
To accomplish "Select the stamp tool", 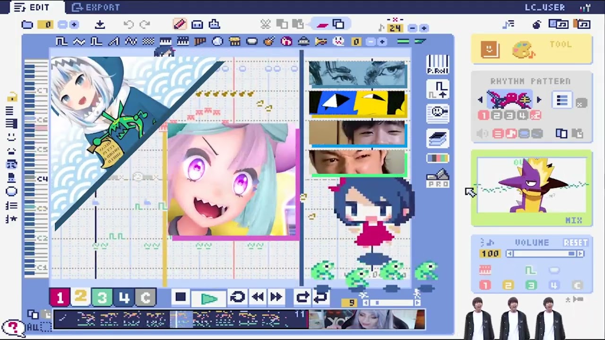I will click(214, 24).
